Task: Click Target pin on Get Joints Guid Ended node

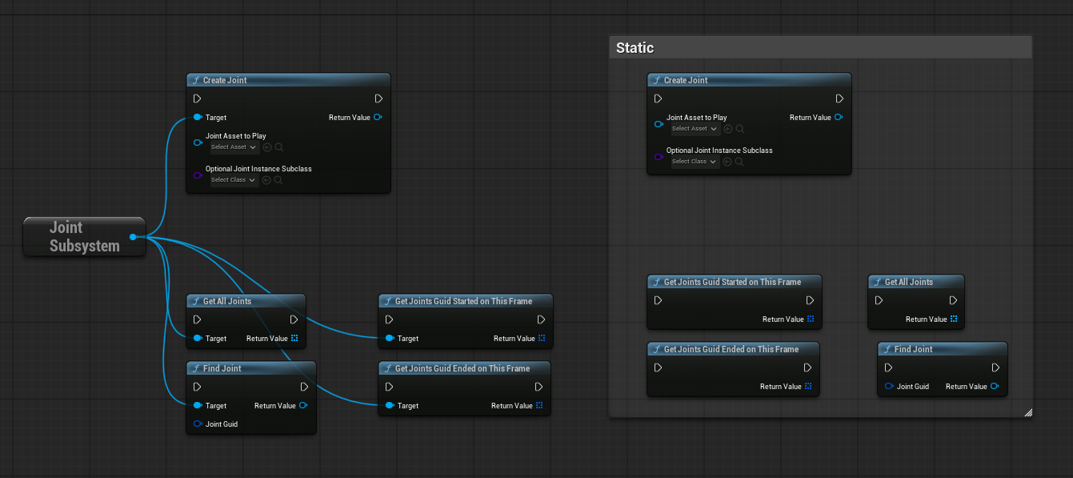Action: 390,406
